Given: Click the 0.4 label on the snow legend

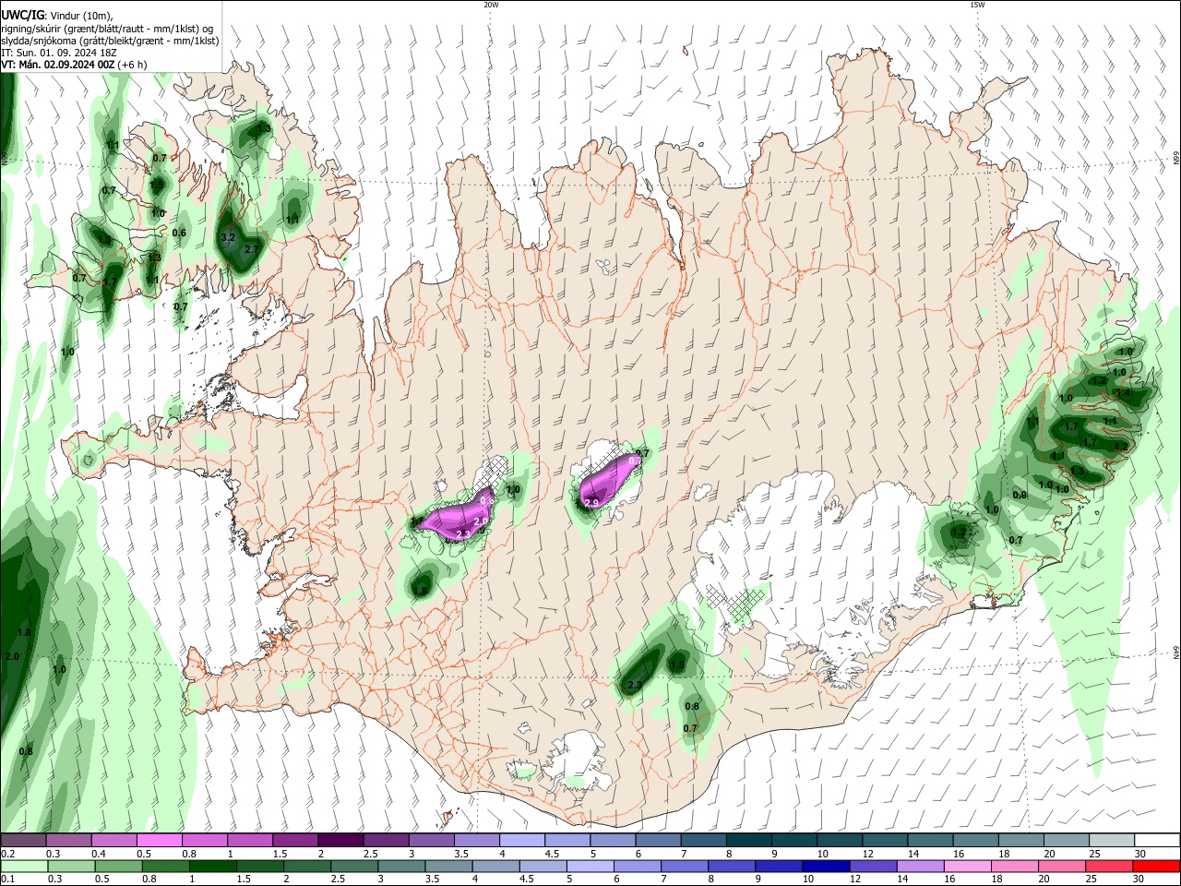Looking at the screenshot, I should [x=99, y=854].
